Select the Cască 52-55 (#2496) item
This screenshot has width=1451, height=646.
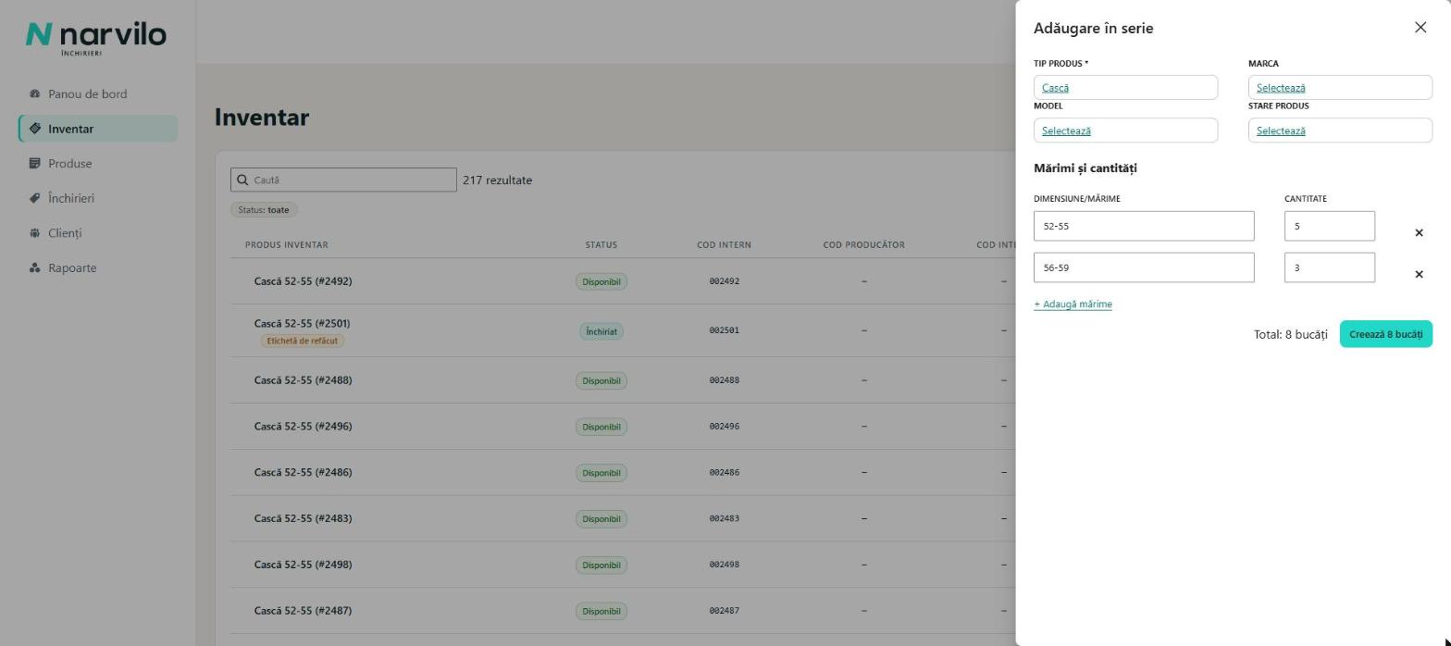point(303,427)
